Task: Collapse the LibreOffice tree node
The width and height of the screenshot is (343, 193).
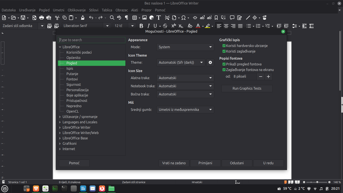Action: [60, 47]
